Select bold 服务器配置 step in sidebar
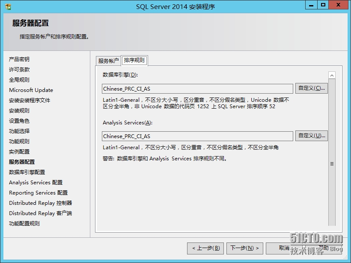This screenshot has height=263, width=351. [22, 162]
